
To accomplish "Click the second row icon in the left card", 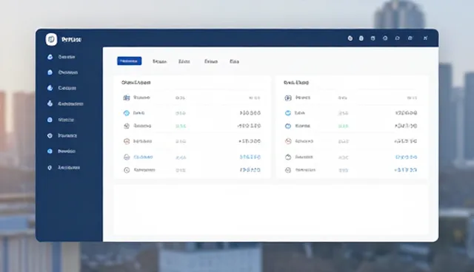I will 127,113.
